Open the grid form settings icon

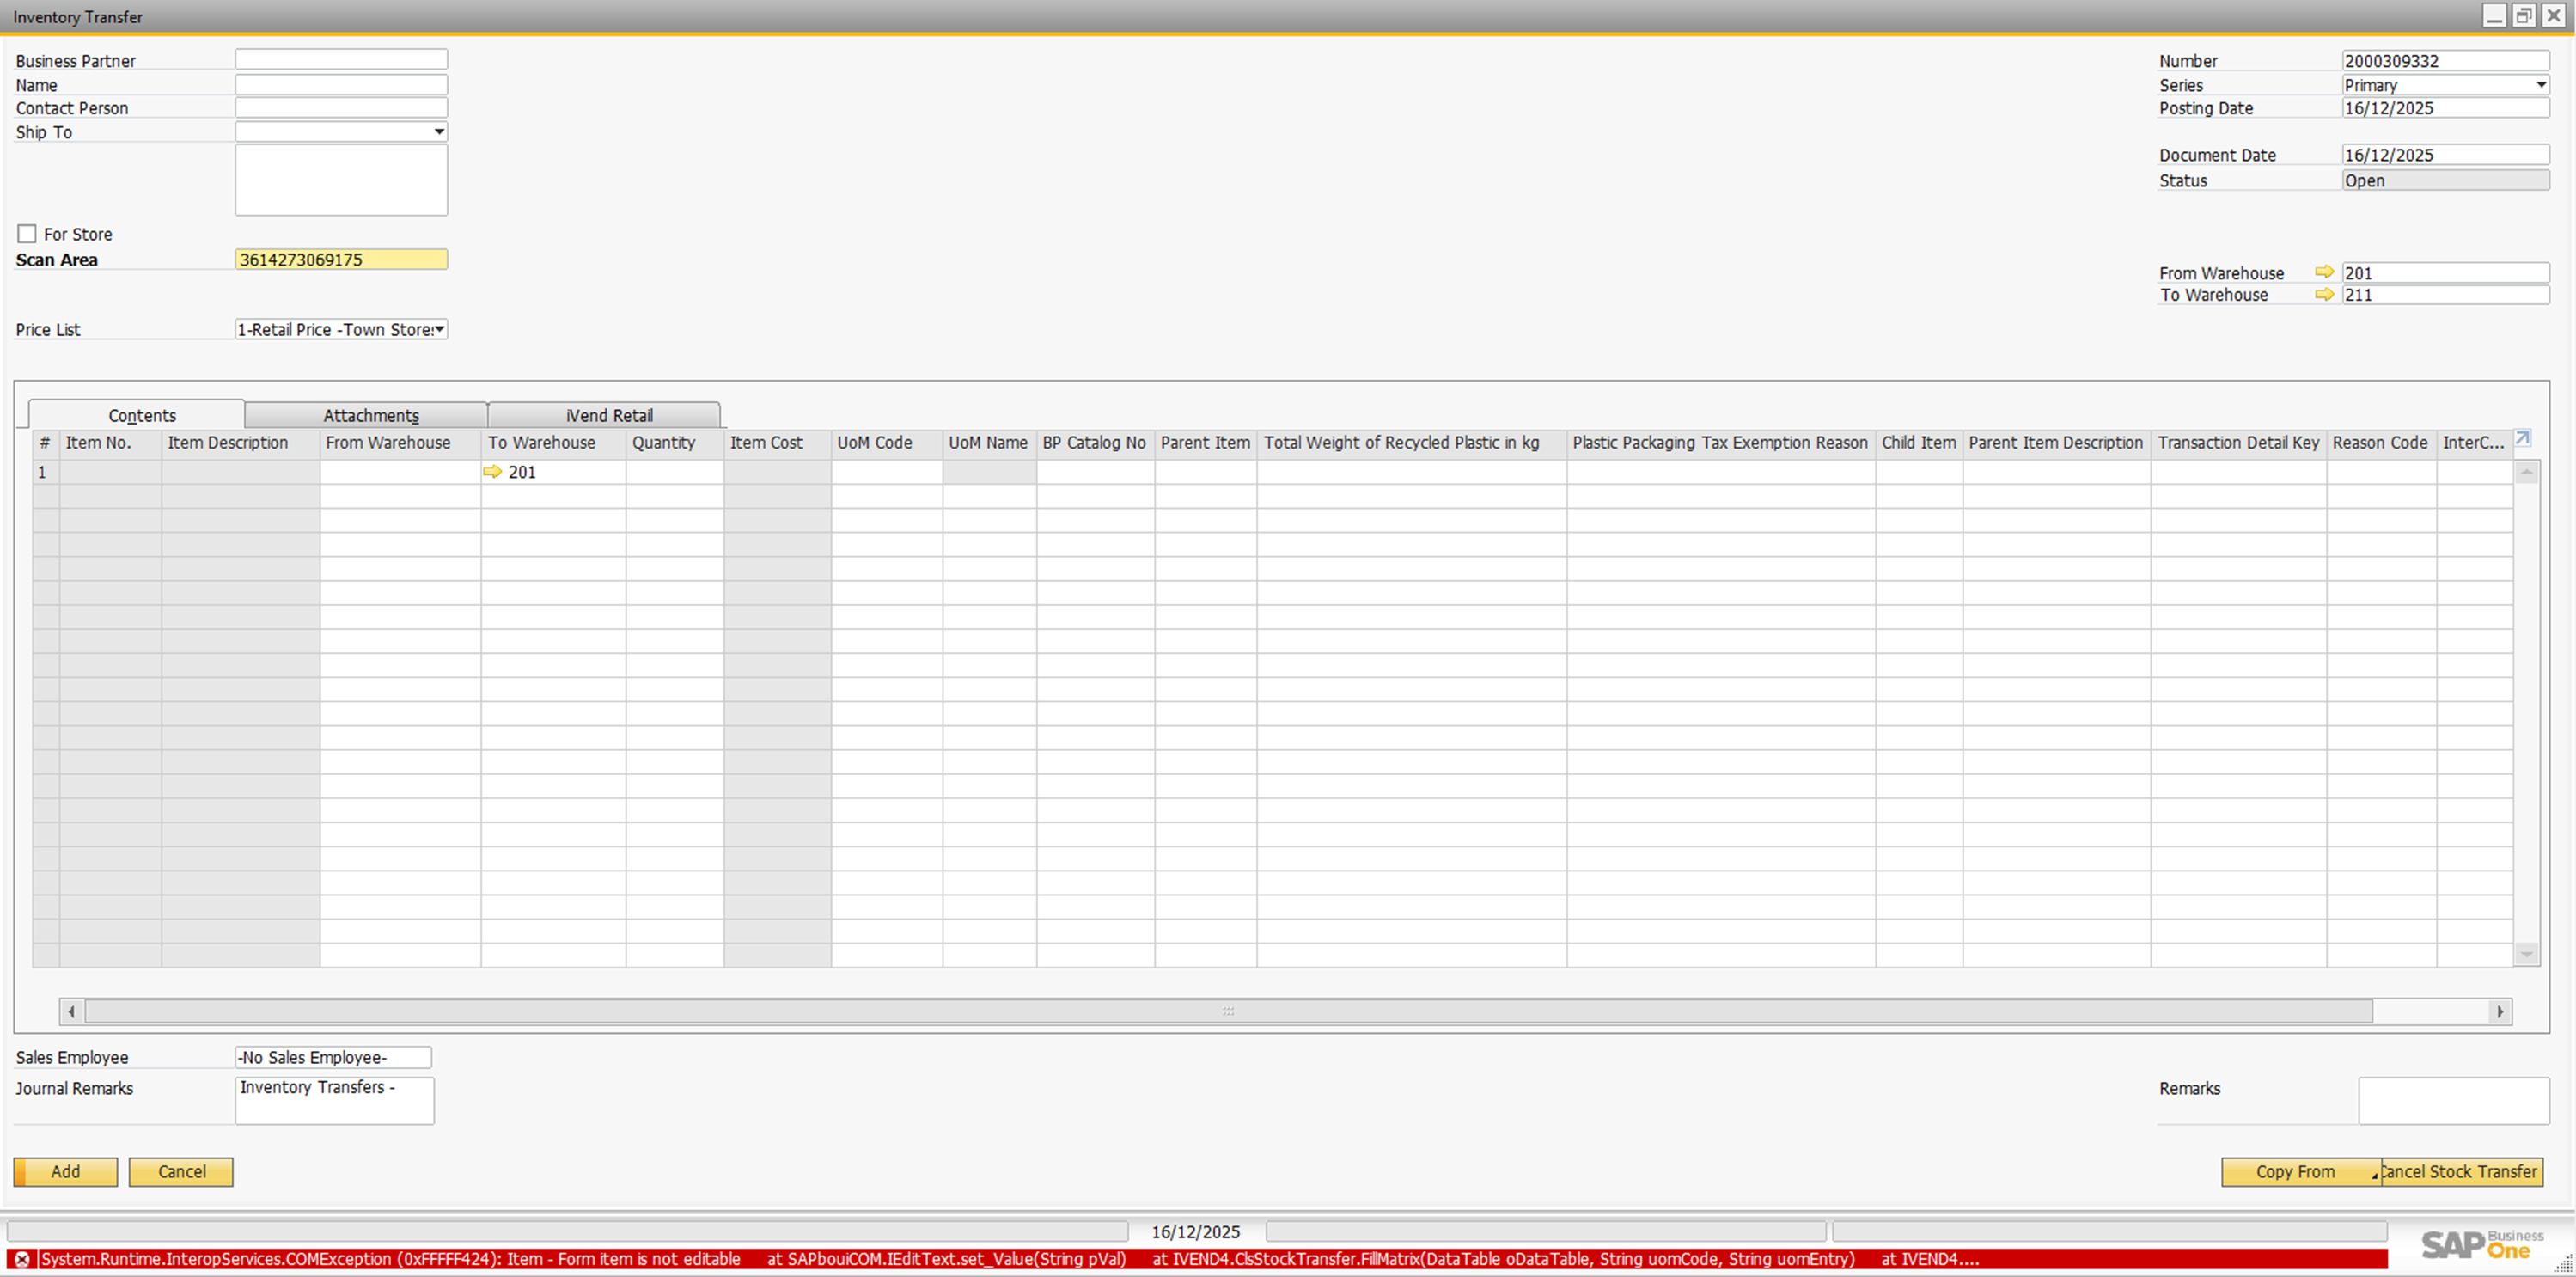[x=2523, y=439]
